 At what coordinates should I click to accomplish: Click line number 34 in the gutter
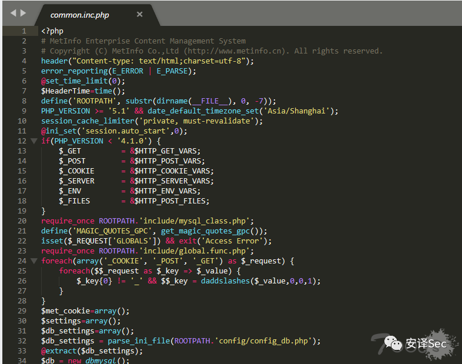pos(22,360)
